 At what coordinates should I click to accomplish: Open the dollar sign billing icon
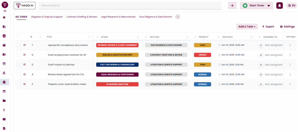pos(4,110)
